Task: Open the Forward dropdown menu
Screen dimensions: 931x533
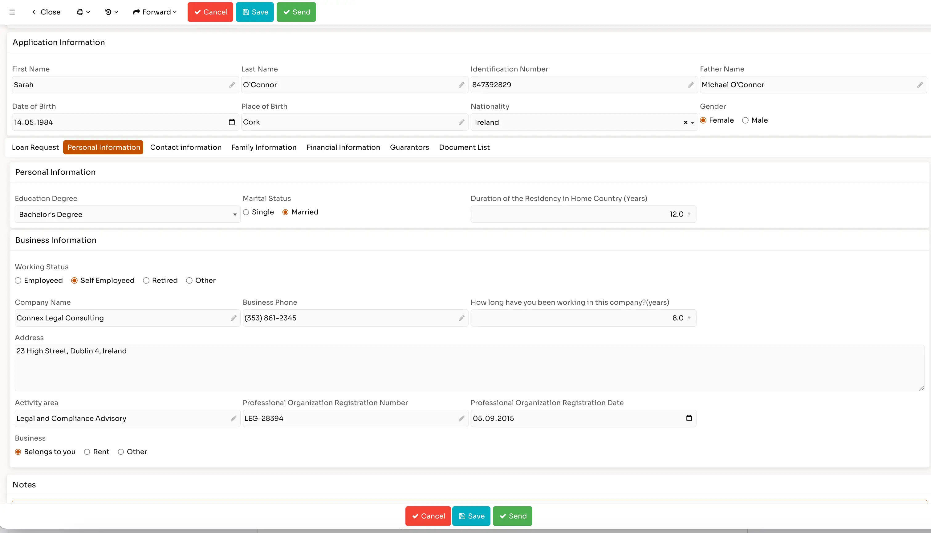Action: point(155,12)
